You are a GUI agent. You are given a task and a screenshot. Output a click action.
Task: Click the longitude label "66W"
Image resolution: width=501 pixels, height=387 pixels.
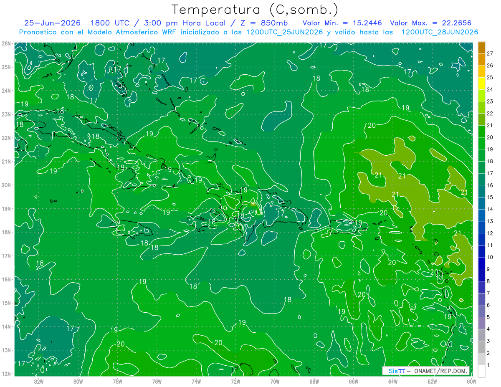pos(354,380)
